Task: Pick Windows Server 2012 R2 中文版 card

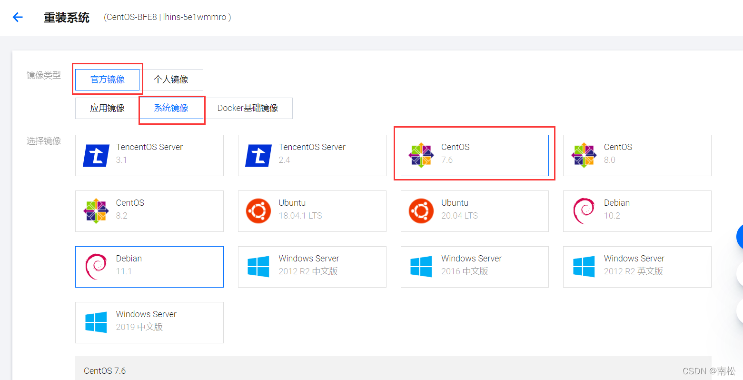Action: [312, 267]
